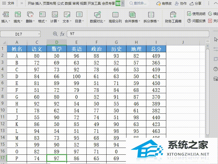Select column D header

coord(57,42)
